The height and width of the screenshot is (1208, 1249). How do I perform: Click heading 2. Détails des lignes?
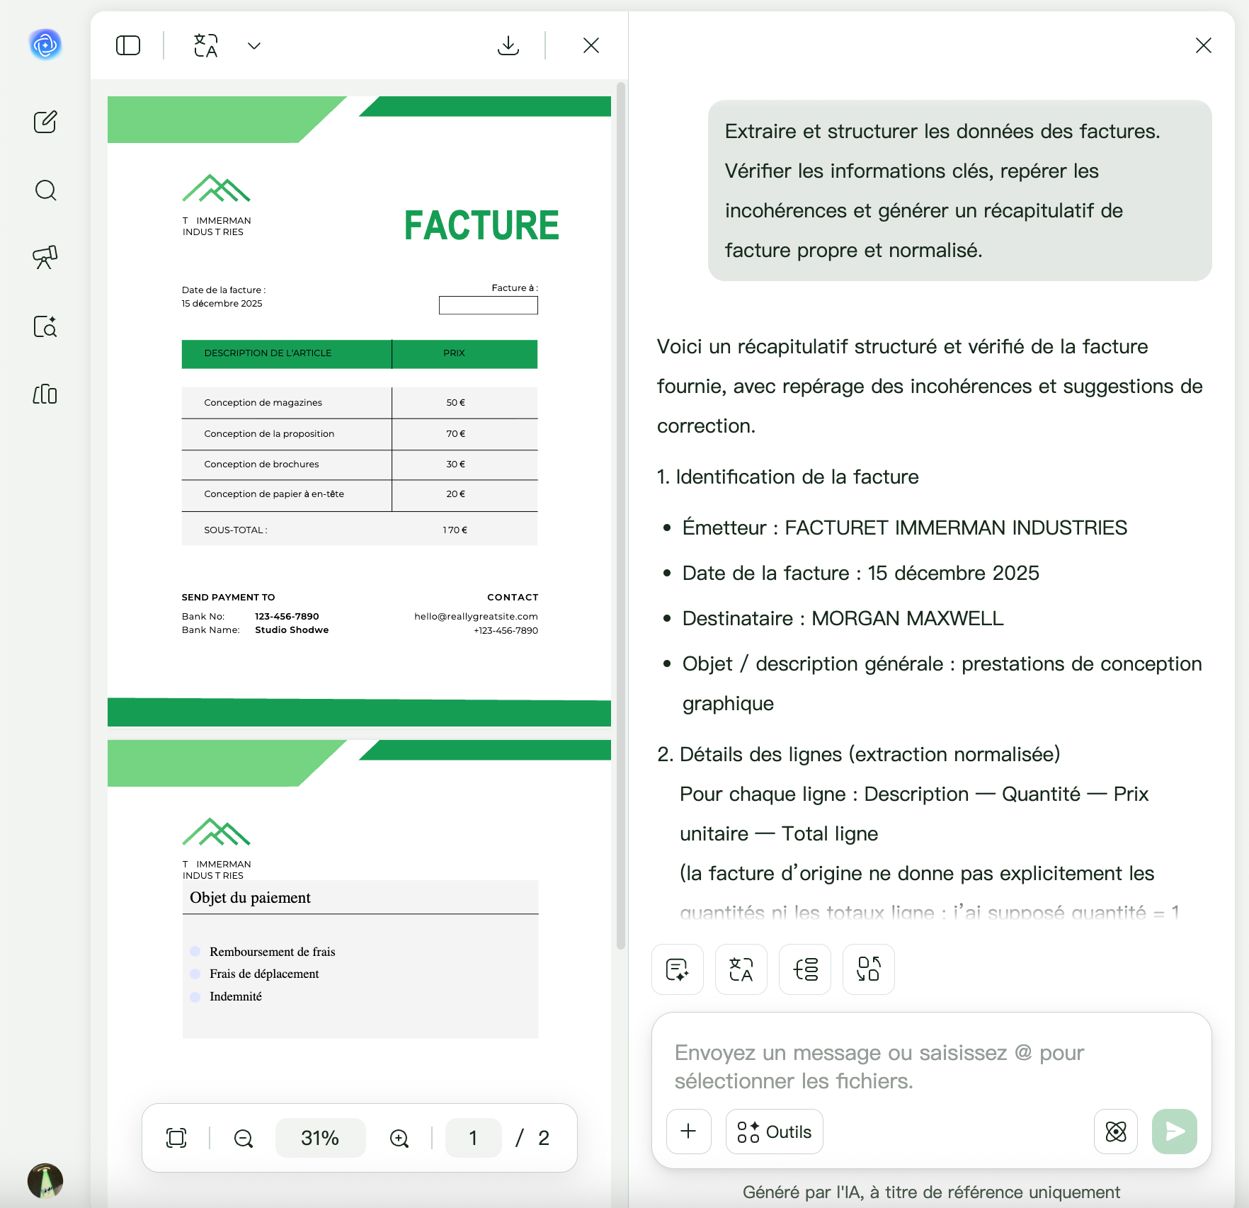[x=858, y=754]
